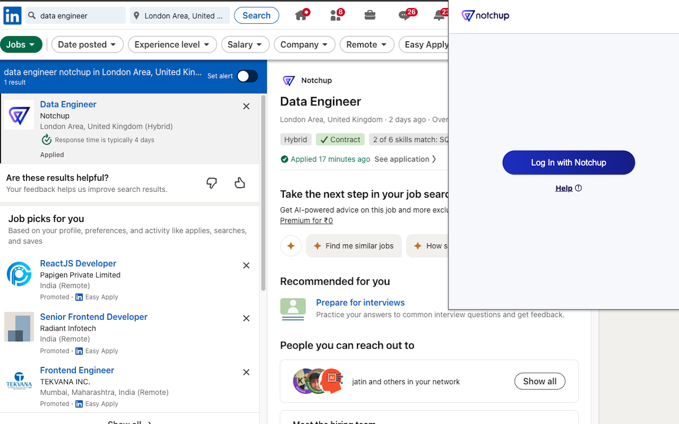This screenshot has height=424, width=679.
Task: Click the Hybrid workplace tag
Action: pyautogui.click(x=295, y=139)
